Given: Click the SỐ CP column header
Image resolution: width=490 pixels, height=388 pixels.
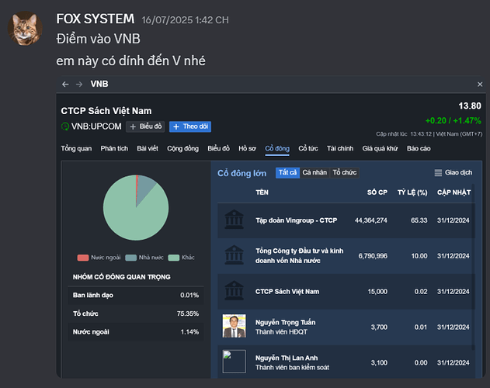Looking at the screenshot, I should (x=377, y=192).
